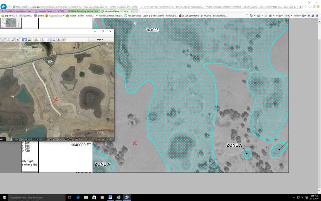This screenshot has height=201, width=321.
Task: Select the highlighted blue planet tool in Google Earth toolbar
Action: click(x=24, y=39)
